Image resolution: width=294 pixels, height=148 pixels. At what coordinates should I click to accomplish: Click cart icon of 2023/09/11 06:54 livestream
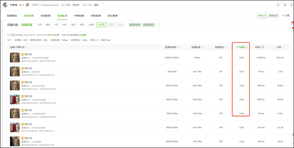tap(23, 138)
